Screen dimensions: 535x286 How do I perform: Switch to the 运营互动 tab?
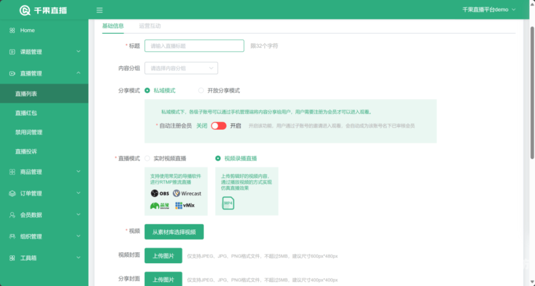click(150, 26)
